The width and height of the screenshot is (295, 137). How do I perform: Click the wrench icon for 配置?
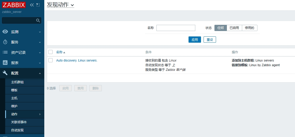5,73
